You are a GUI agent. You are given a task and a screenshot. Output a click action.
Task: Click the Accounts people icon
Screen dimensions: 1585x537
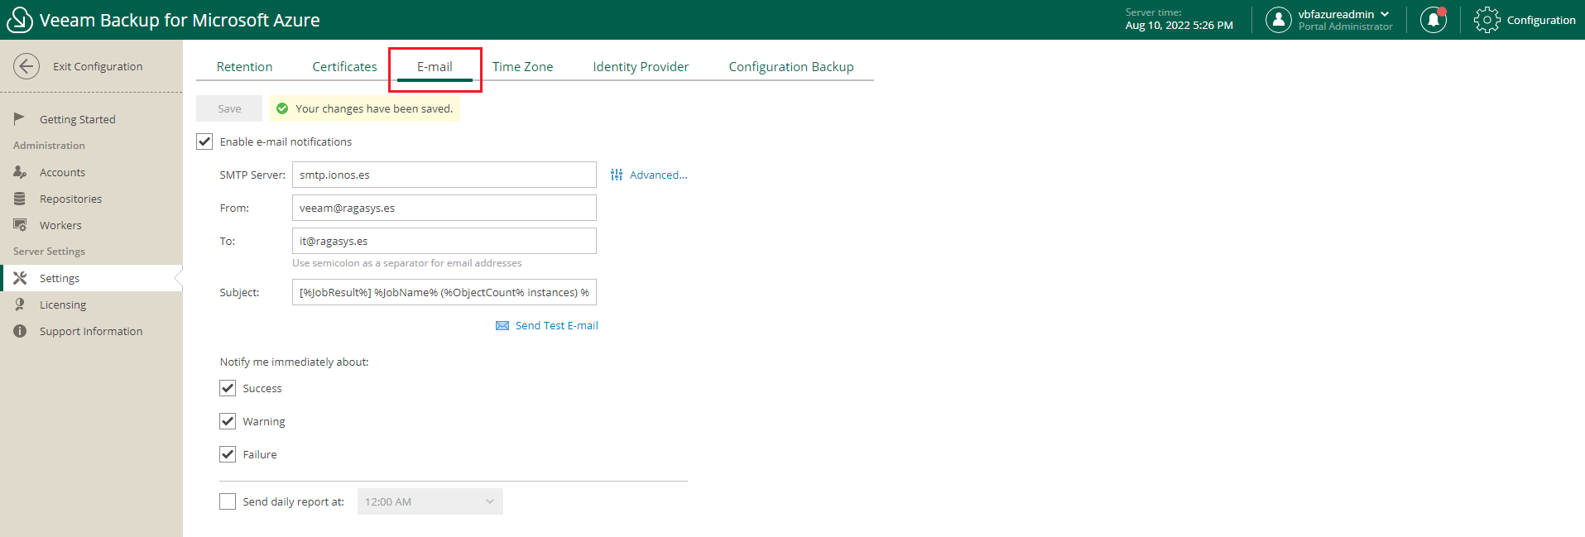(x=20, y=172)
